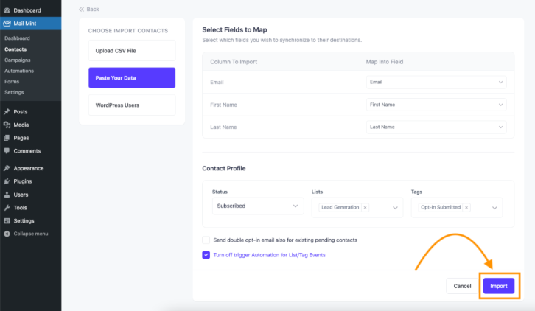Remove the Lead Generation list chip
The image size is (535, 311).
(x=365, y=207)
